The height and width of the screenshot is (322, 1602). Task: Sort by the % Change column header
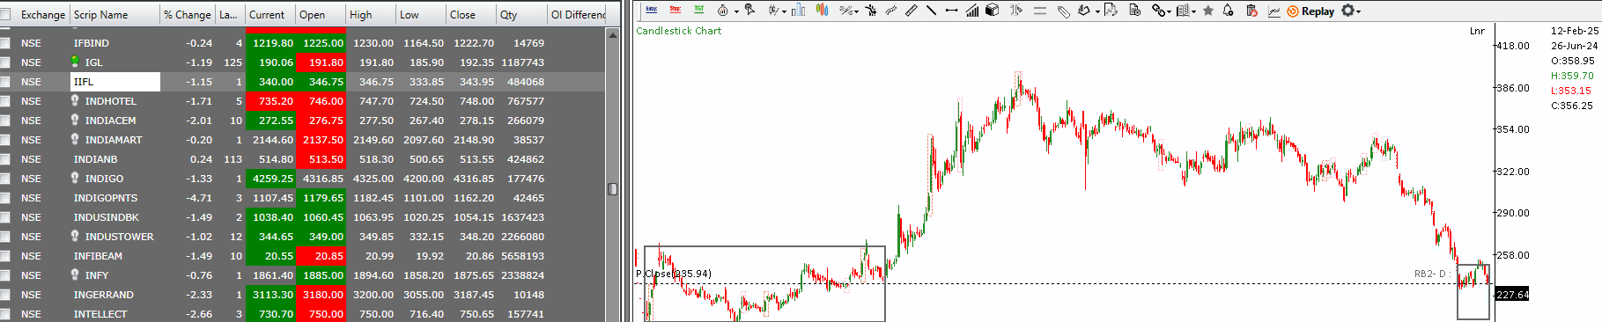pos(187,15)
